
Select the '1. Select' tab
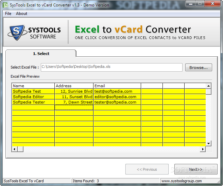pyautogui.click(x=41, y=54)
